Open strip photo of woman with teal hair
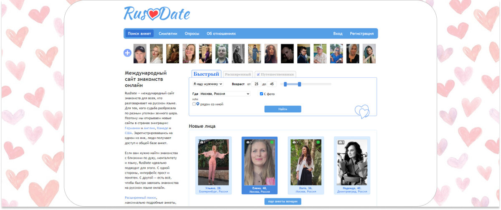The image size is (501, 210). pos(369,54)
